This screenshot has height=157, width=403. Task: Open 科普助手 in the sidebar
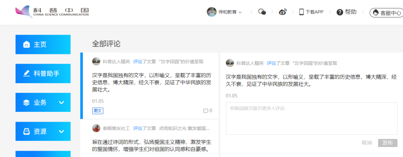[x=43, y=74]
